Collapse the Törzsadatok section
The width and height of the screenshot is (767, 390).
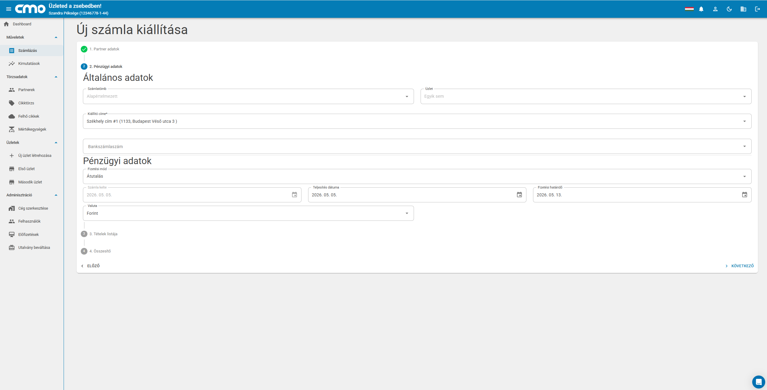[56, 77]
